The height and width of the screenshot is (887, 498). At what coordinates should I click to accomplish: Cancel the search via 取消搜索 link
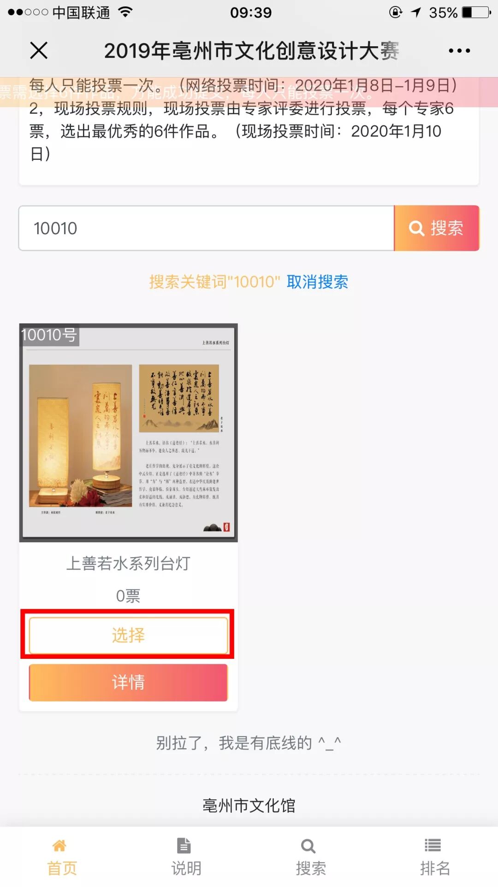coord(317,281)
